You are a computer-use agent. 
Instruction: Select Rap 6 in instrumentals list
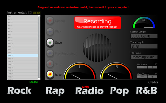[23, 31]
